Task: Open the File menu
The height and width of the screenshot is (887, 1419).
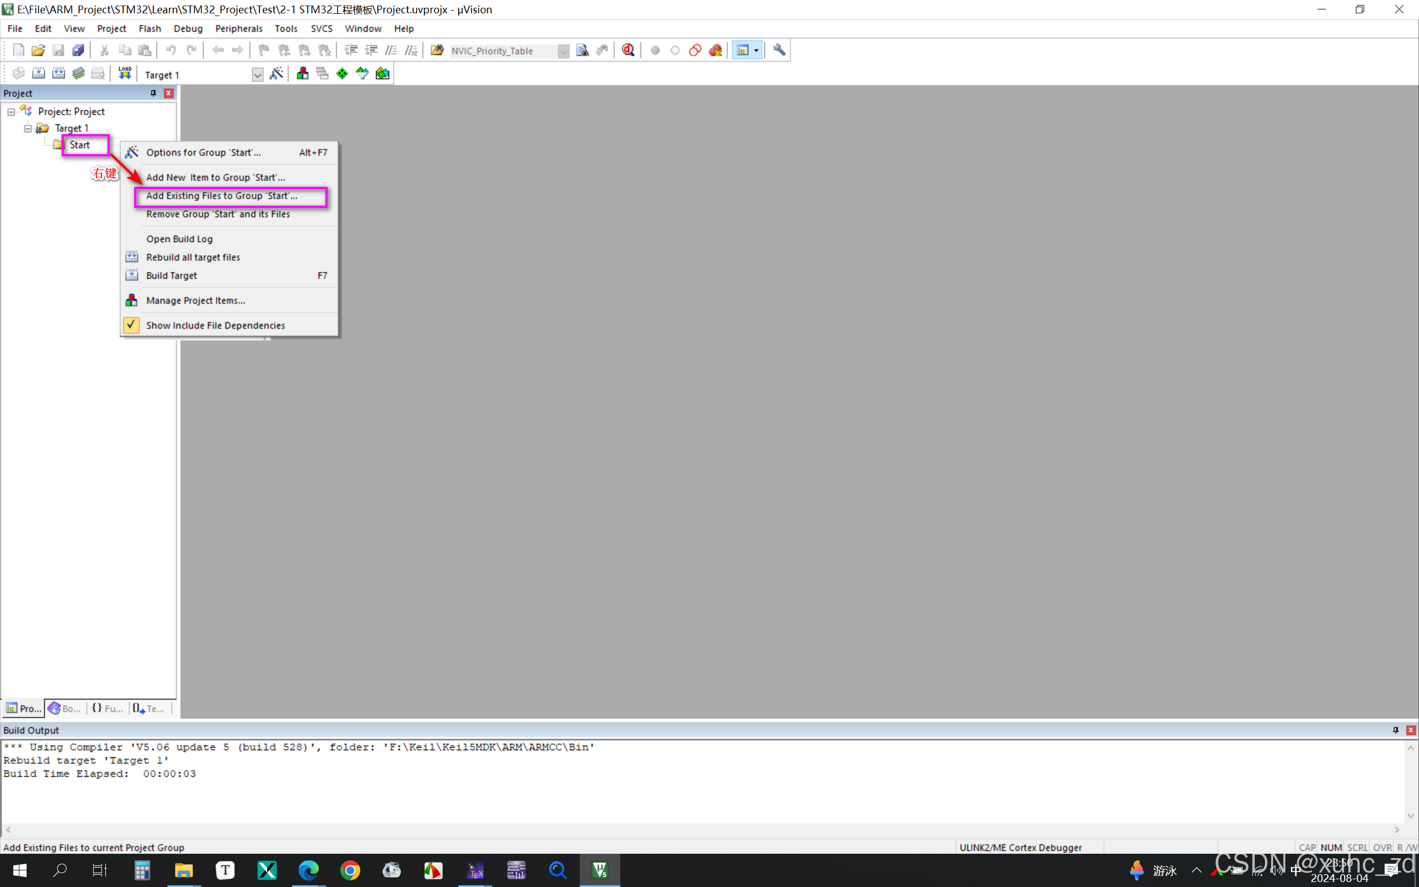Action: [x=14, y=28]
